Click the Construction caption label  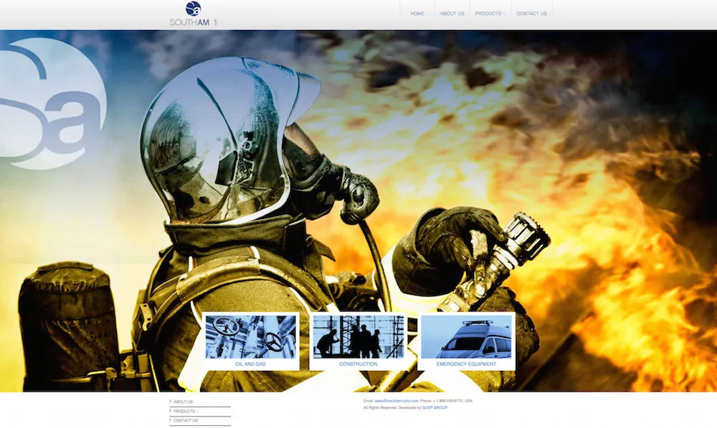pos(358,364)
